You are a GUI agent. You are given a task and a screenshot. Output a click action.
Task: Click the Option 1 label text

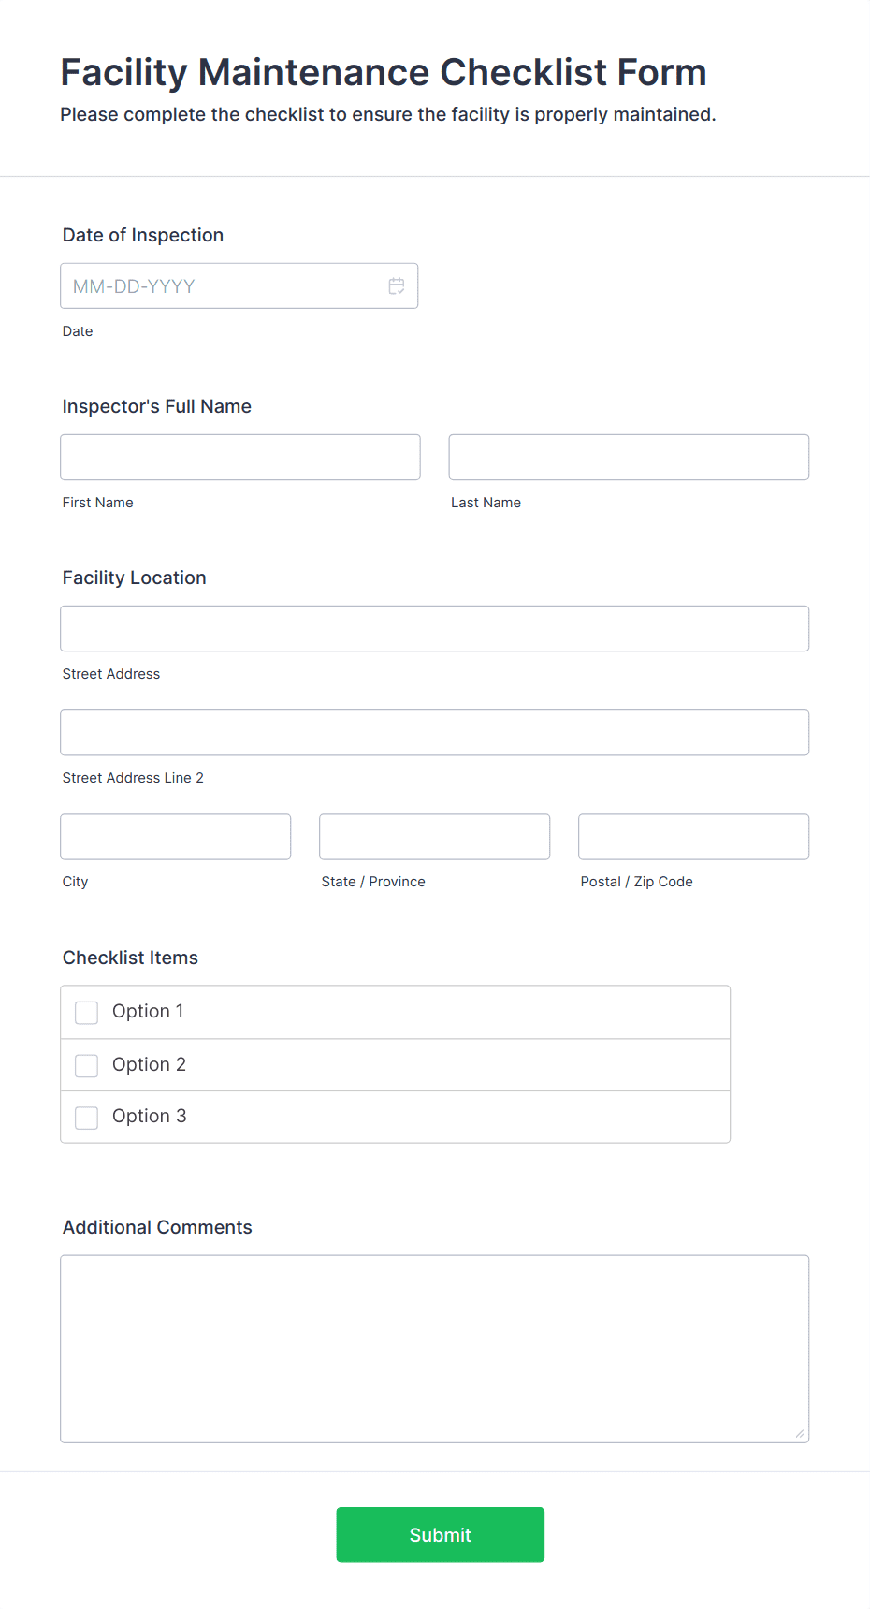148,1012
